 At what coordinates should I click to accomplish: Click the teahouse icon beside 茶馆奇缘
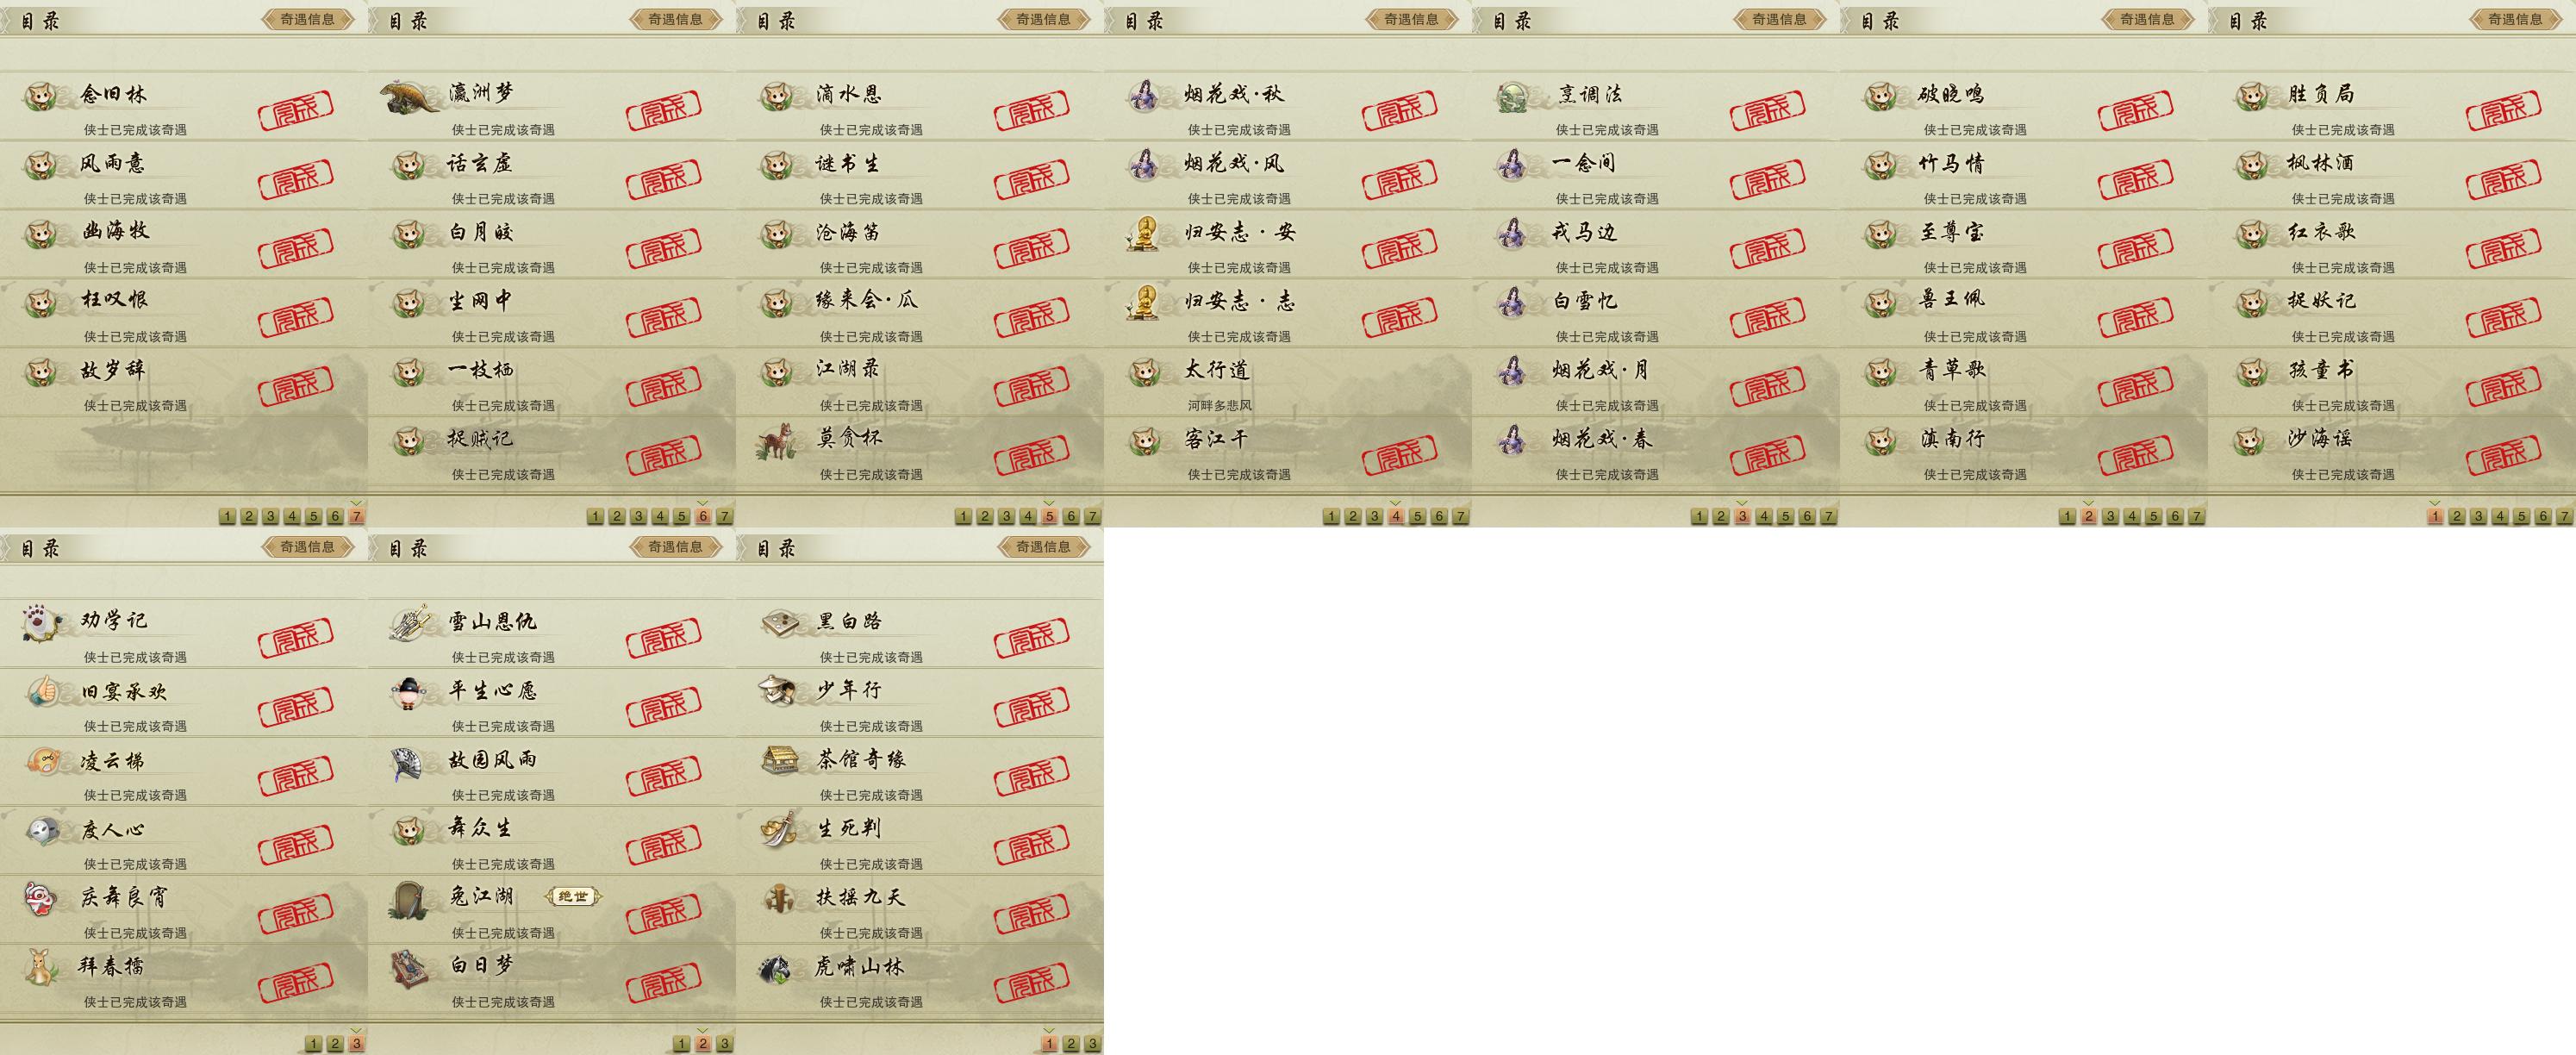click(779, 760)
